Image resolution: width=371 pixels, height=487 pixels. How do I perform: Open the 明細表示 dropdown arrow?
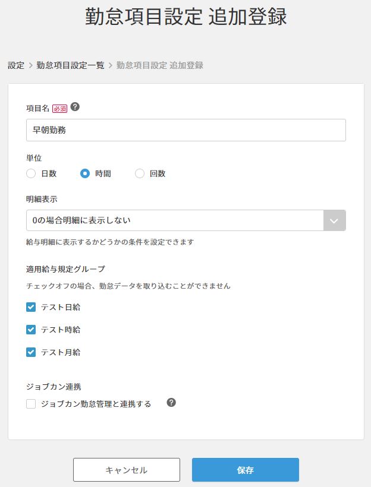click(334, 220)
